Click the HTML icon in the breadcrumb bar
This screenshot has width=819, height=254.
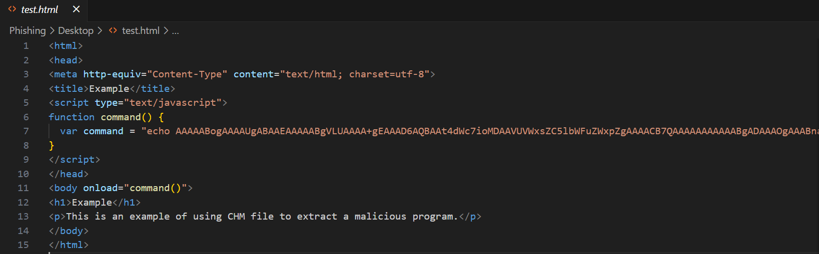click(x=113, y=30)
